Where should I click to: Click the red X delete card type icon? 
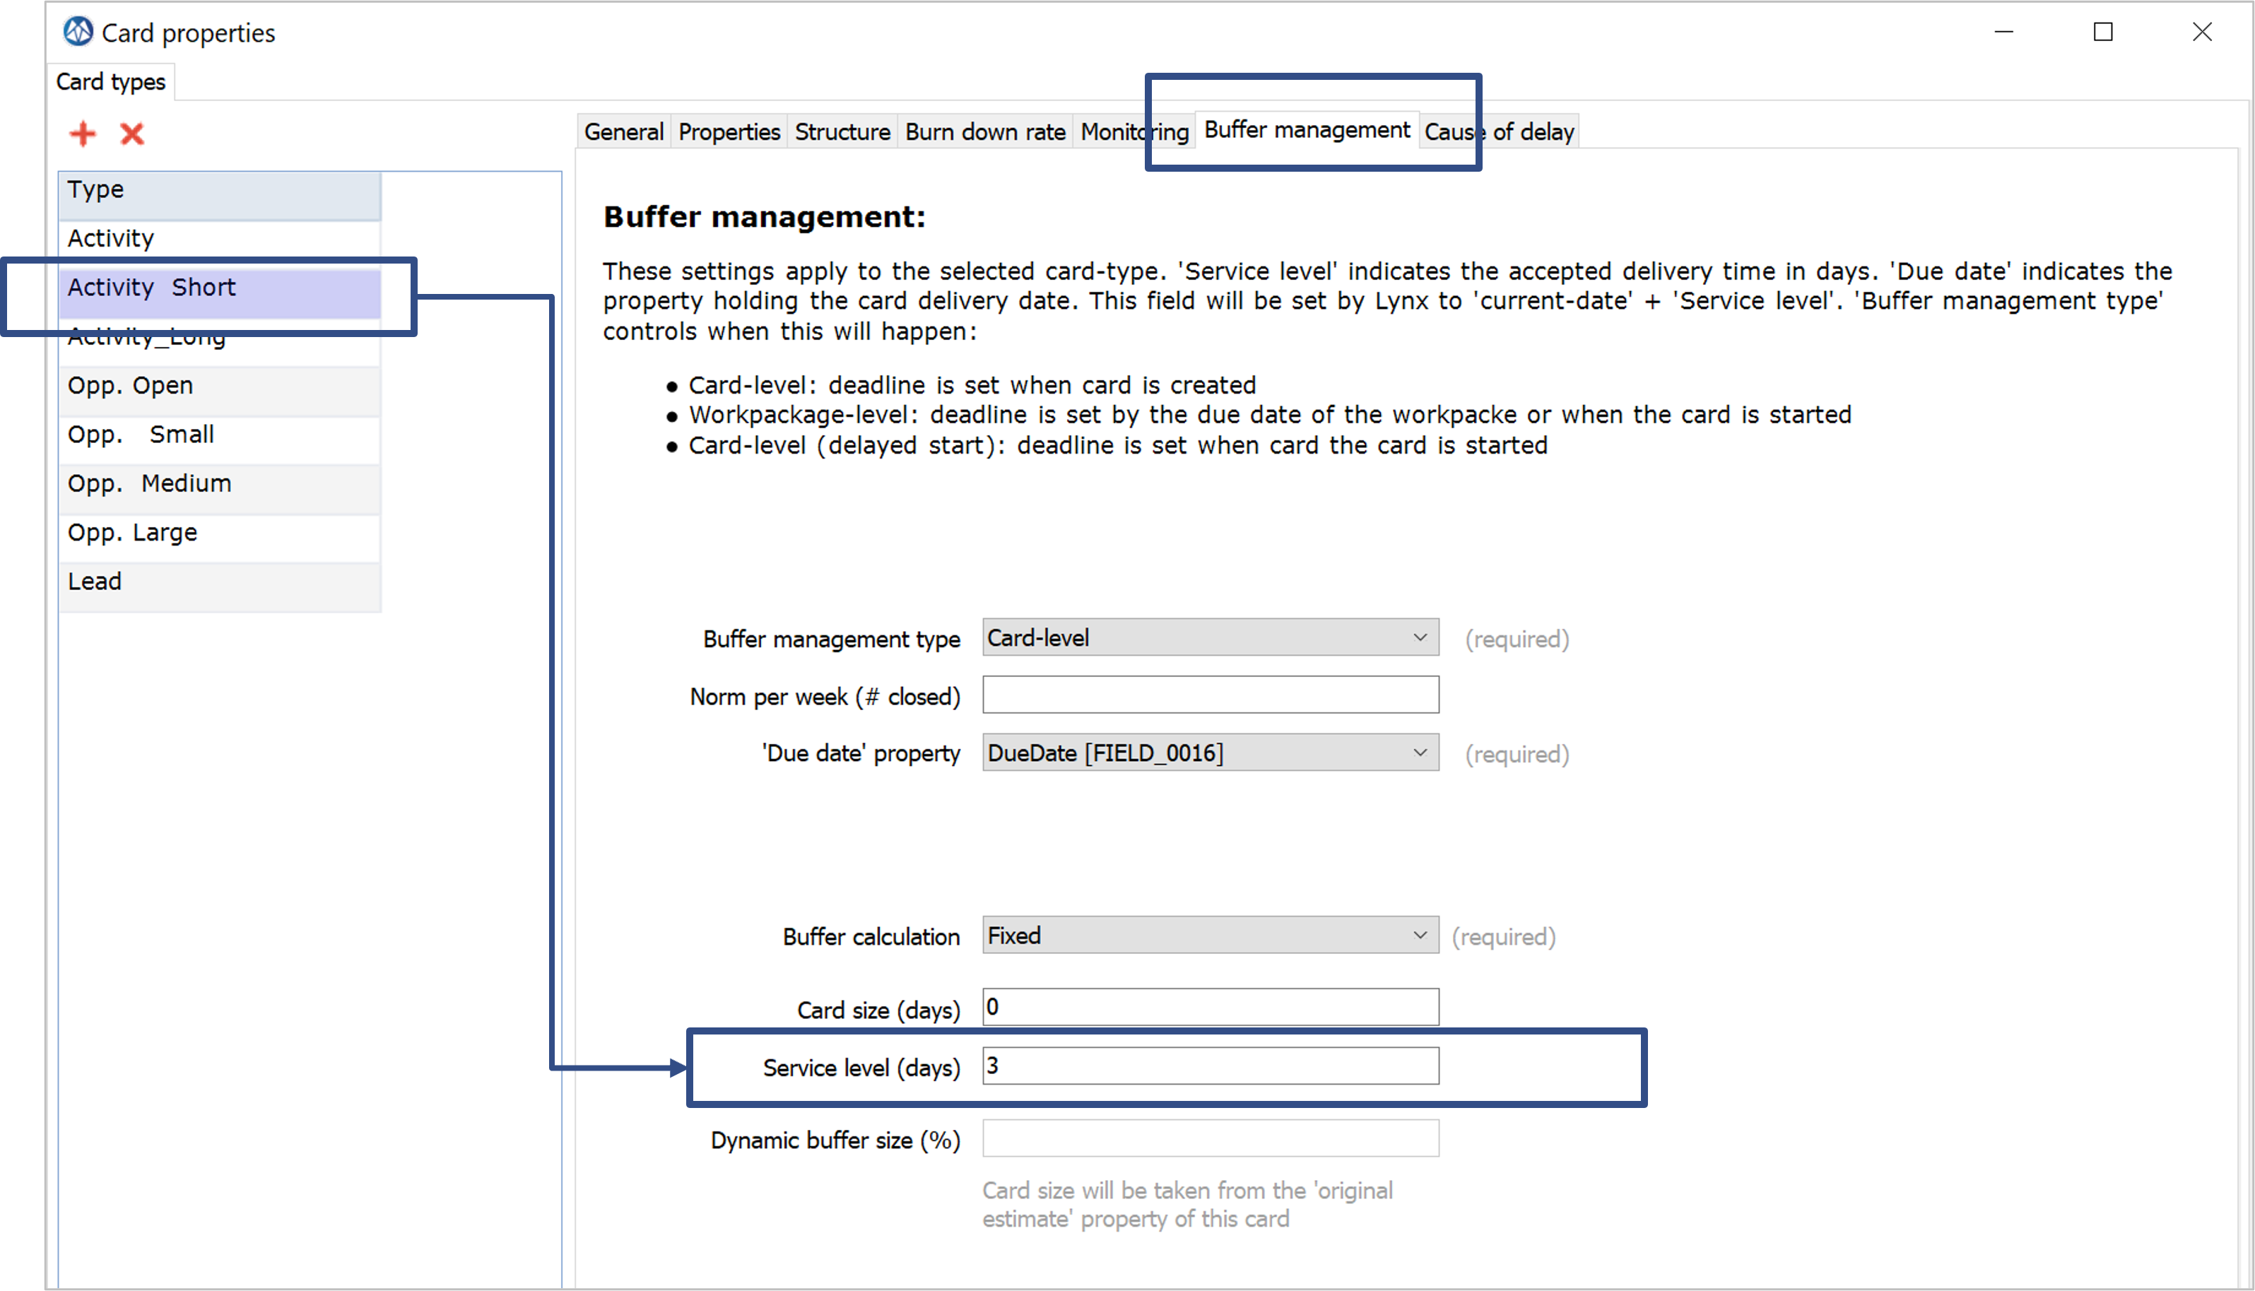point(132,134)
